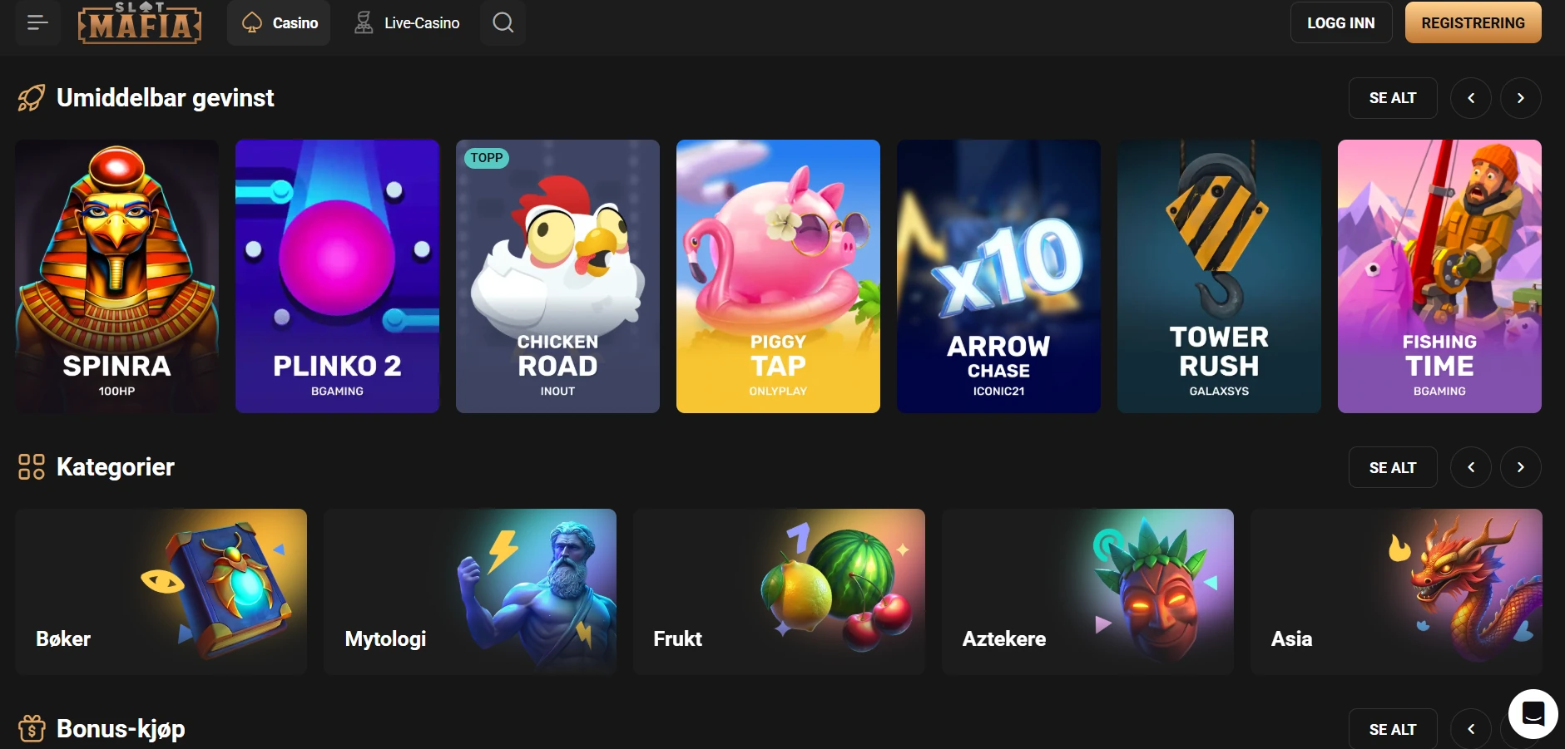Click SE ALT for Kategorier
Screen dimensions: 1565x749
1393,467
